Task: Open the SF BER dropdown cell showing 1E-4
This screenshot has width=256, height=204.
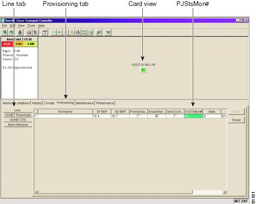Action: pyautogui.click(x=102, y=116)
